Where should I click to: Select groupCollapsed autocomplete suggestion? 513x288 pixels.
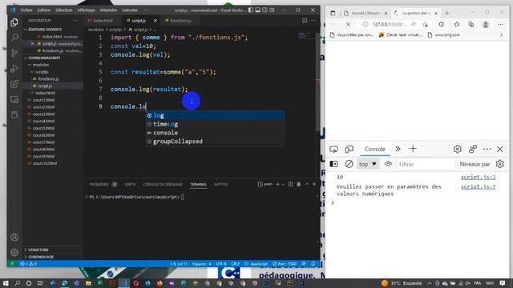(x=215, y=142)
